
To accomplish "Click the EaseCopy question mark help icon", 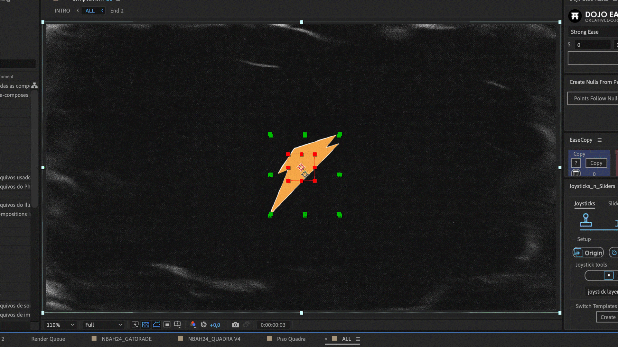I will pos(576,163).
